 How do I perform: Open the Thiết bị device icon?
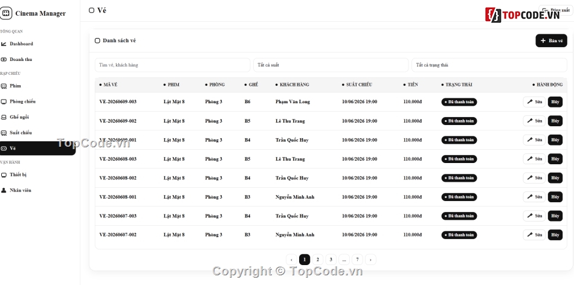[4, 175]
